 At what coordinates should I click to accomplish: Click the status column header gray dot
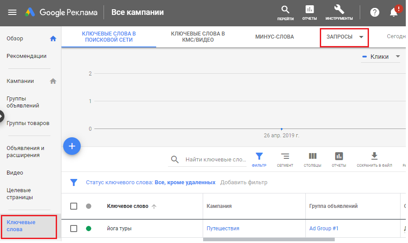(x=89, y=206)
